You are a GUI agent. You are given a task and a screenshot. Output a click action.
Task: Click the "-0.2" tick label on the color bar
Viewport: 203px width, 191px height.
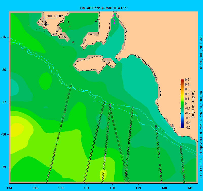coord(187,113)
